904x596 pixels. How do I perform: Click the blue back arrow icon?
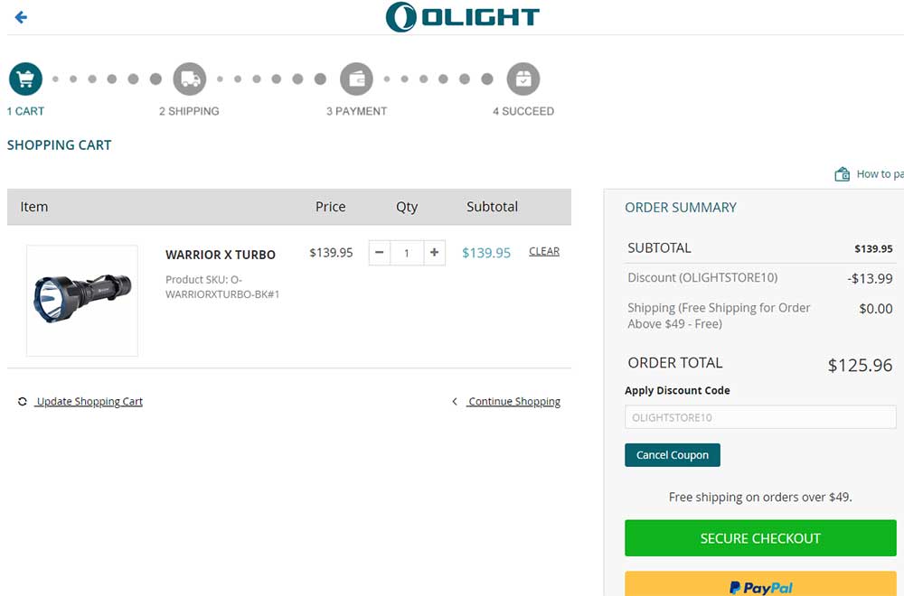21,17
